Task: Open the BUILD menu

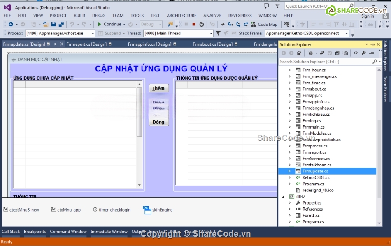Action: [x=79, y=16]
